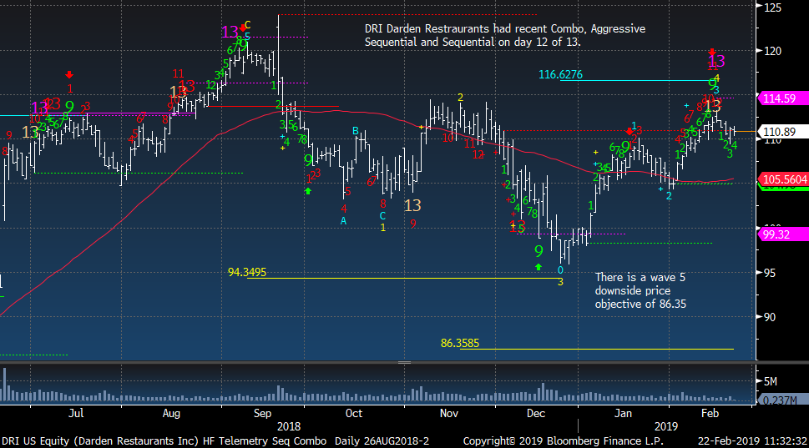Click the Dec month label
Viewport: 809px width, 448px height.
[x=536, y=414]
